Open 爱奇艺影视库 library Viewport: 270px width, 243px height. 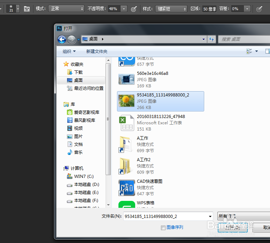click(x=83, y=112)
